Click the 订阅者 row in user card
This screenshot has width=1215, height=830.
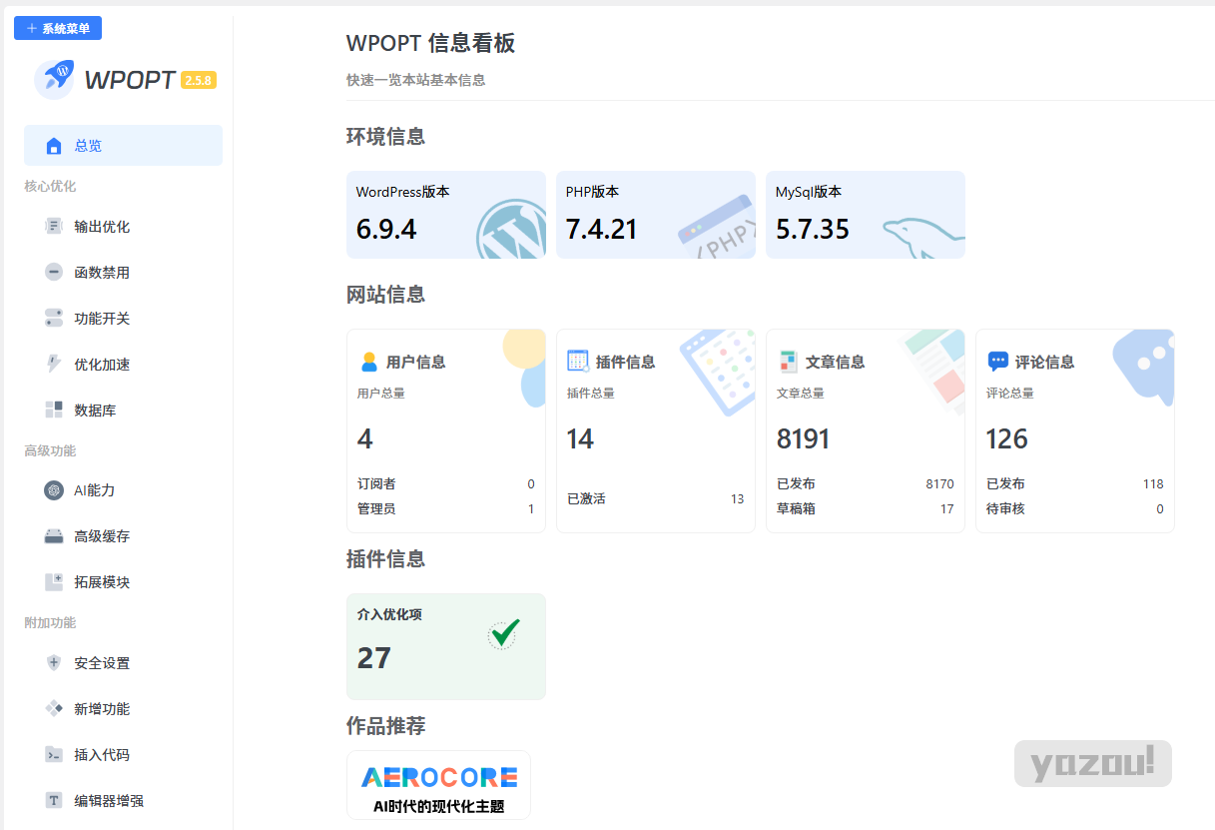[x=446, y=484]
